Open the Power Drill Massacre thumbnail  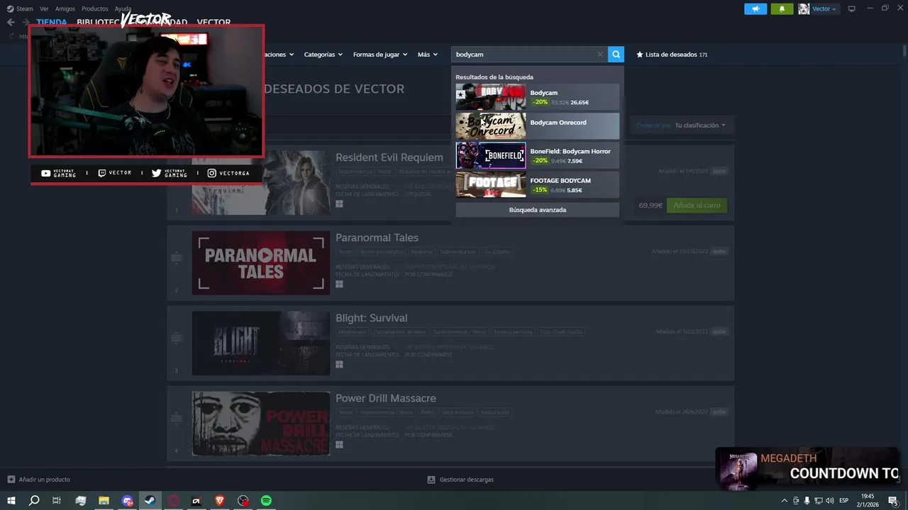point(261,424)
